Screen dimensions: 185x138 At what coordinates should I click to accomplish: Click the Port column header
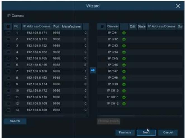pyautogui.click(x=56, y=26)
